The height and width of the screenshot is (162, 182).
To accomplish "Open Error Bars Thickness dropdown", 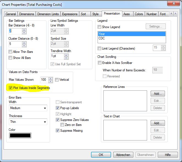I will coord(28,122).
